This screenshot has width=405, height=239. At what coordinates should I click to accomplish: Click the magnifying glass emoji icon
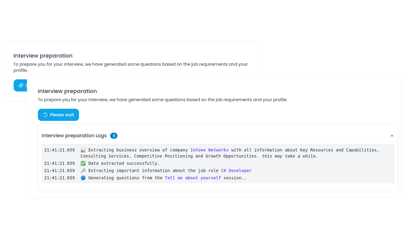83,171
